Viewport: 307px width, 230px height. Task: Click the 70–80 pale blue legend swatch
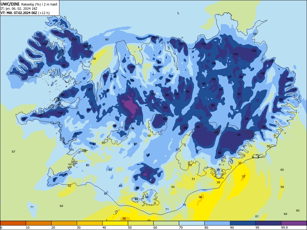192,223
